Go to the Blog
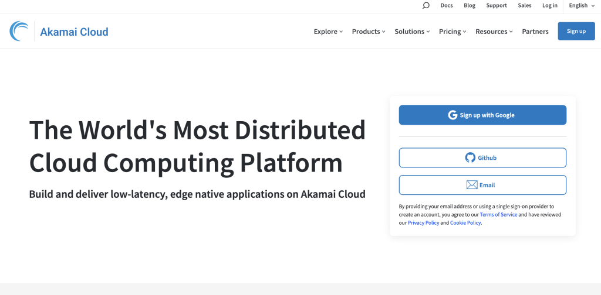This screenshot has width=601, height=295. pos(470,5)
